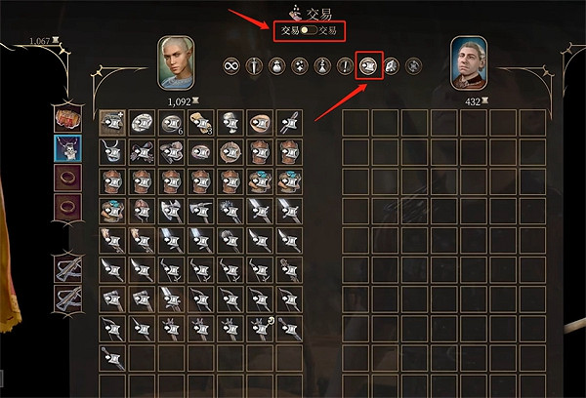Click the first inventory item with plus badge
Screen dimensions: 586x398
click(112, 123)
